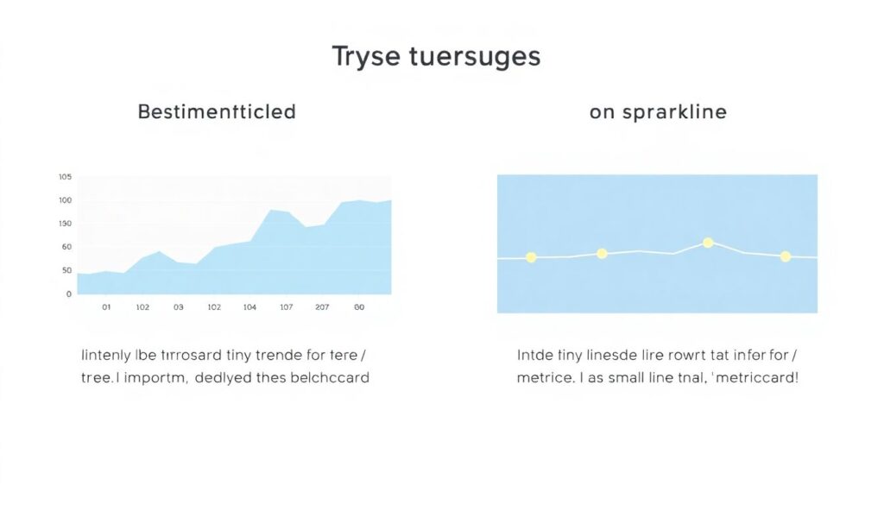Click the "207" x-axis label

pos(322,306)
